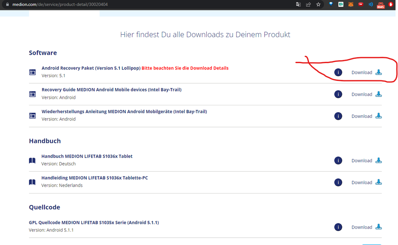Click the download arrow icon for Handbuch Deutsch
398x245 pixels.
point(378,160)
